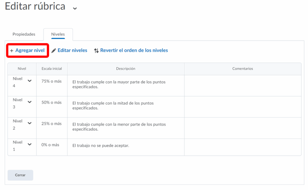The width and height of the screenshot is (308, 190).
Task: Select Revertir el orden de los niveles
Action: [134, 50]
